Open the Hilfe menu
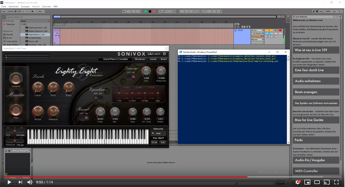 coord(55,6)
